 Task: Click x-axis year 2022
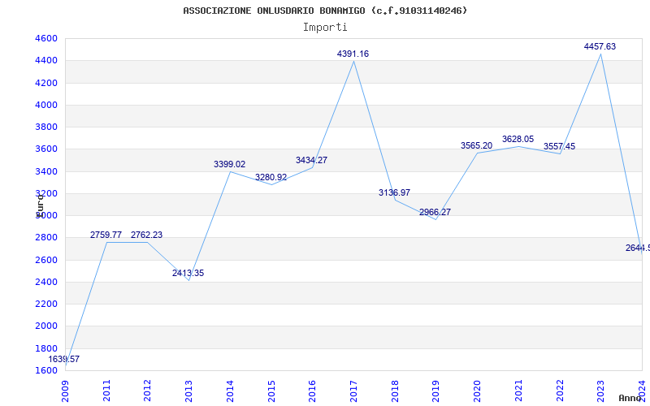click(560, 391)
